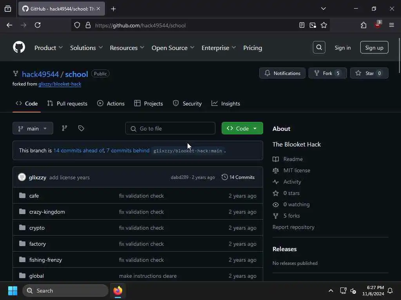Close the GitHub browser tab
This screenshot has width=401, height=300.
(x=98, y=9)
